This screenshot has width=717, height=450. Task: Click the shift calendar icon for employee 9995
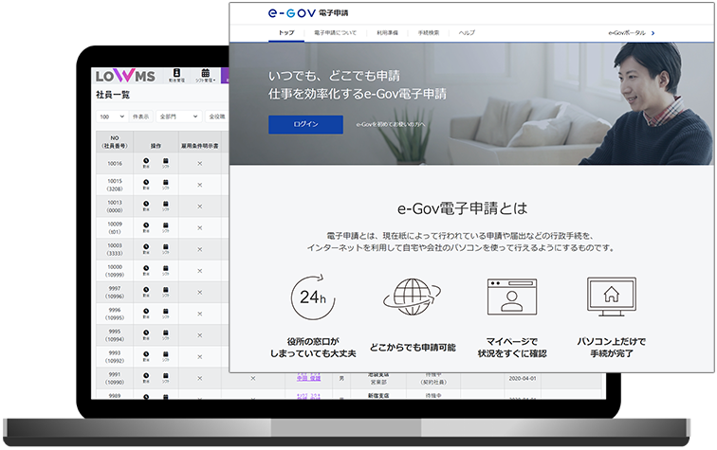[x=166, y=334]
